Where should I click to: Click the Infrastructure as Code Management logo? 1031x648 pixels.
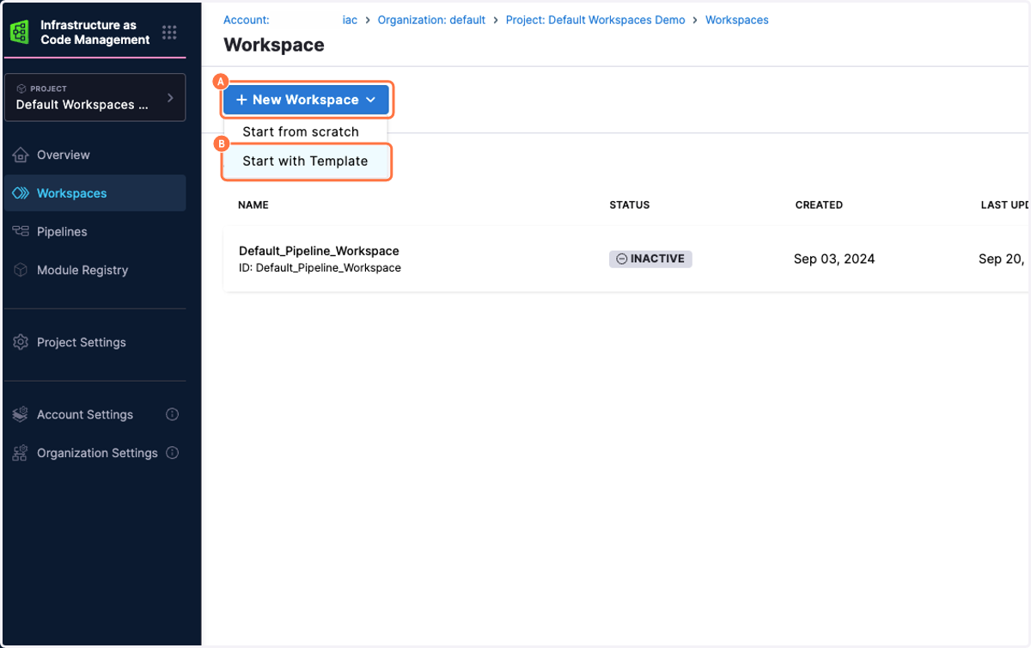(20, 33)
